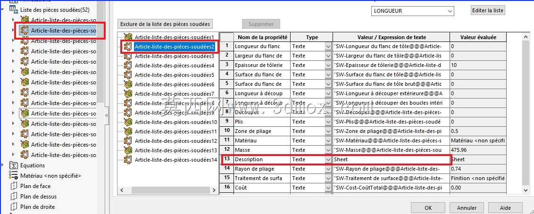This screenshot has width=534, height=214.
Task: Open Type dropdown for Masse row
Action: pos(328,150)
